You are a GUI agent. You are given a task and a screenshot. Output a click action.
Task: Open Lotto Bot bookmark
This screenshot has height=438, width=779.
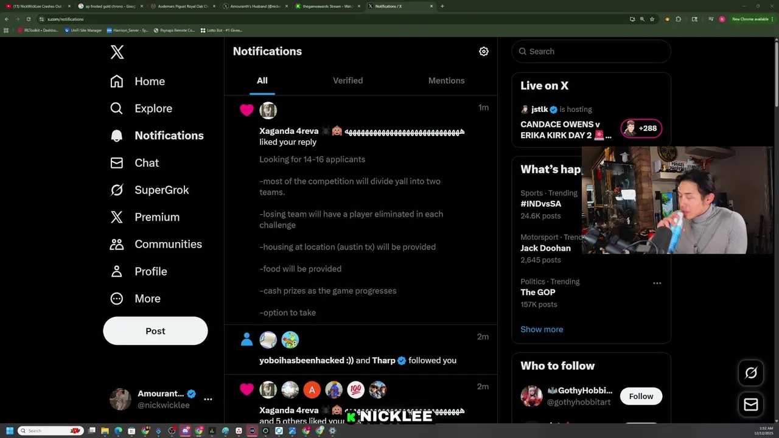[x=222, y=30]
